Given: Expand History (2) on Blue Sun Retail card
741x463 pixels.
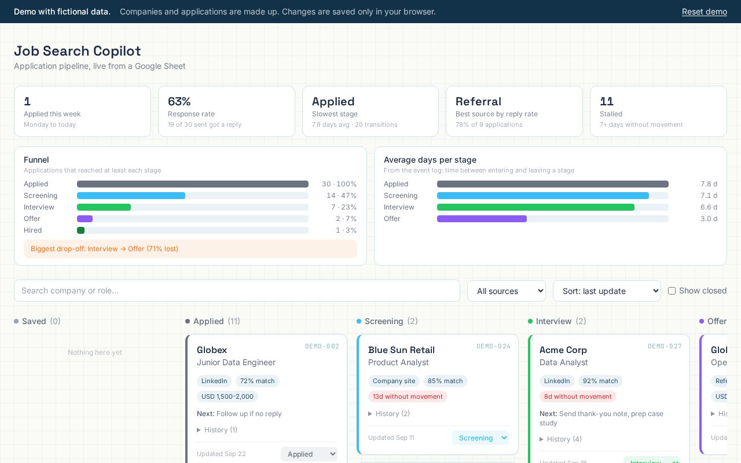Looking at the screenshot, I should coord(389,414).
